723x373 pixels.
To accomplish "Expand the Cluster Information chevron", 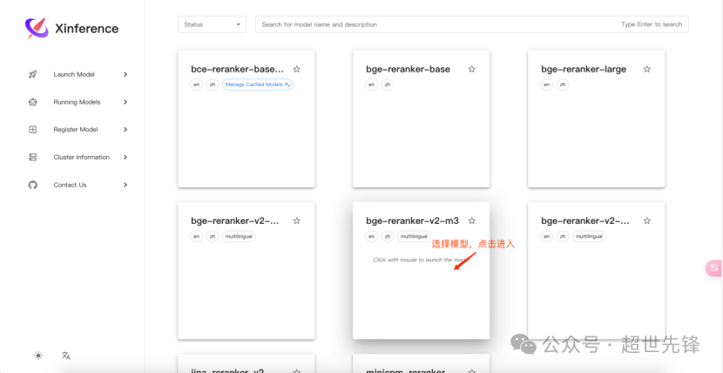I will 125,157.
